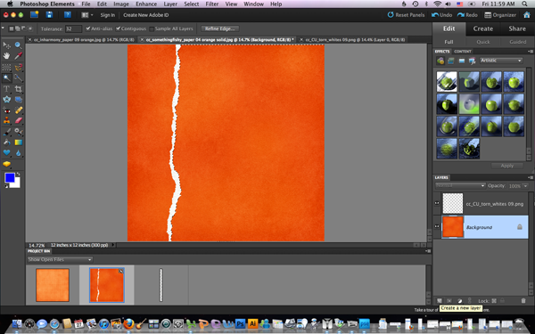Select the Smart Brush tool

pyautogui.click(x=18, y=132)
